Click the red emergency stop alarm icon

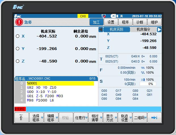19,22
